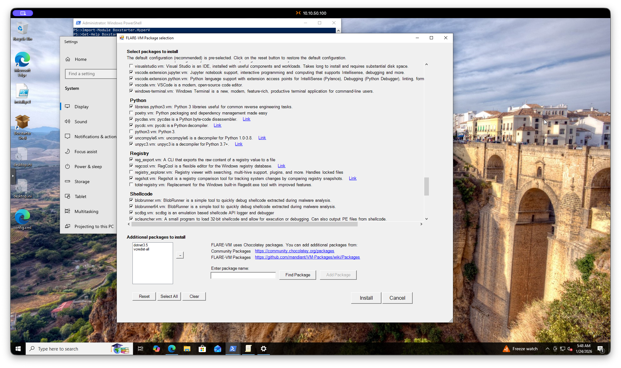This screenshot has height=368, width=621.
Task: Open Settings gear in taskbar
Action: [264, 349]
